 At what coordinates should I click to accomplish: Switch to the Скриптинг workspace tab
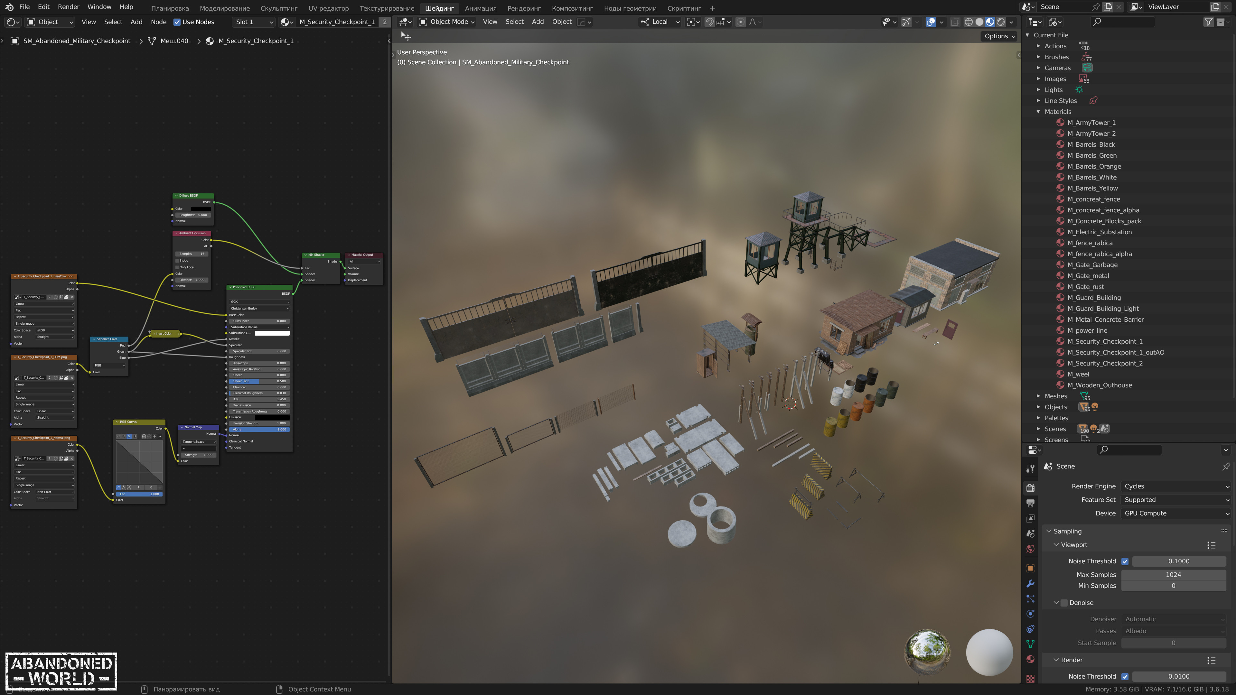click(684, 8)
